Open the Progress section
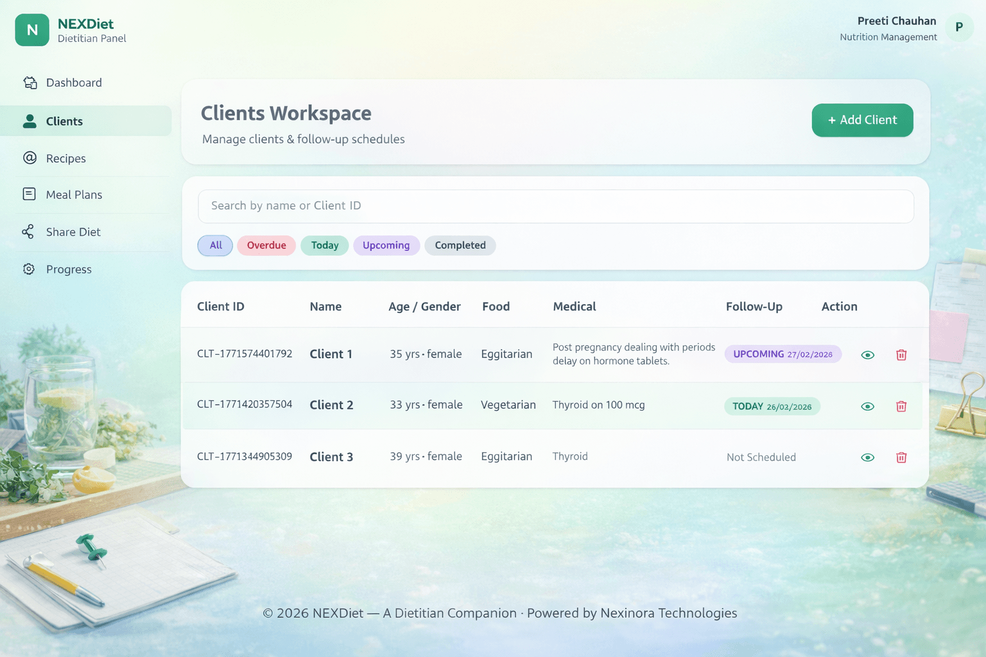The width and height of the screenshot is (986, 657). click(69, 269)
